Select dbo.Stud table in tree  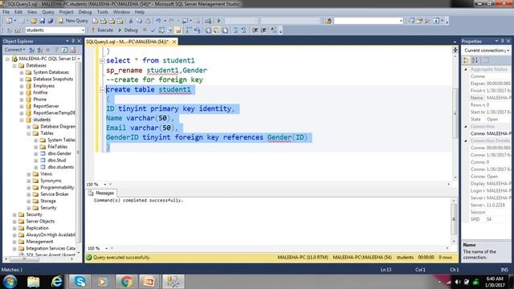[x=57, y=161]
